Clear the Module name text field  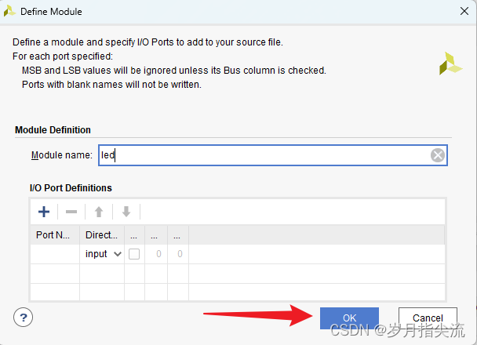coord(438,155)
